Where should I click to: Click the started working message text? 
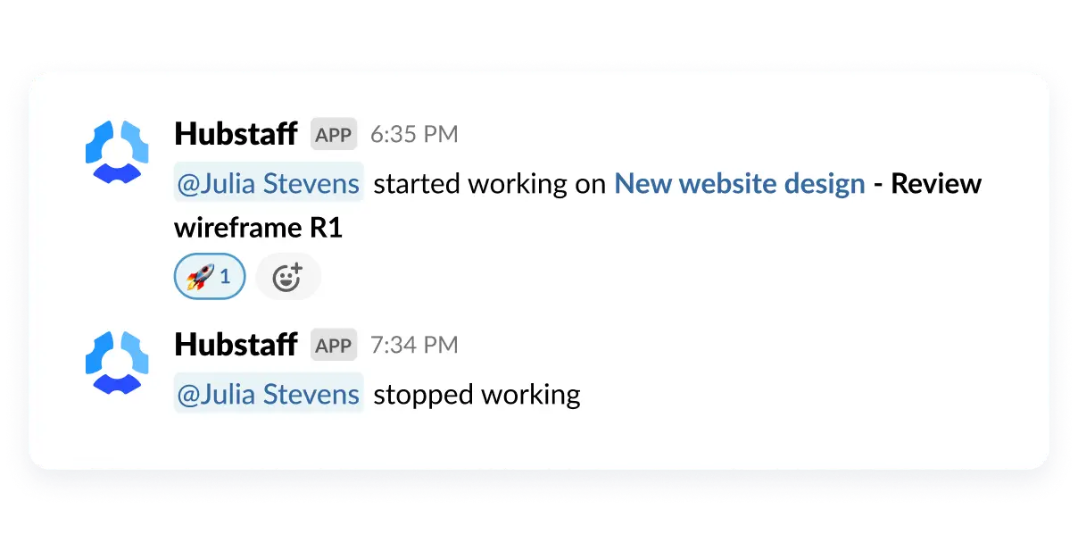[486, 183]
